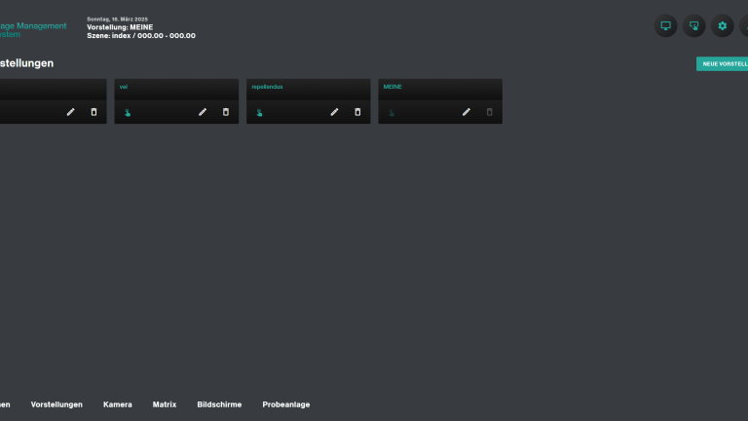Screen dimensions: 748x421
Task: Activate the 'vel' show with hand icon
Action: (128, 112)
